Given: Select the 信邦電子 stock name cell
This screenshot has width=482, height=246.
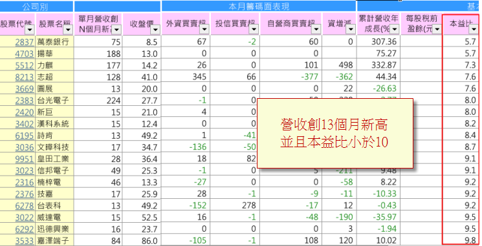Looking at the screenshot, I should [x=54, y=170].
